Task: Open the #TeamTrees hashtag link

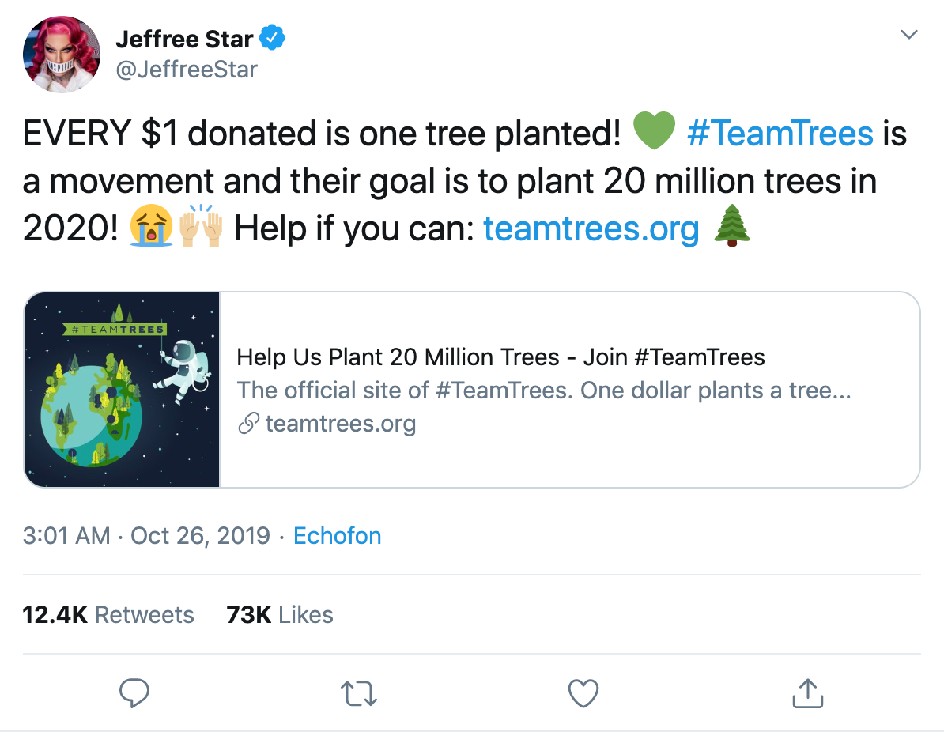Action: [x=780, y=133]
